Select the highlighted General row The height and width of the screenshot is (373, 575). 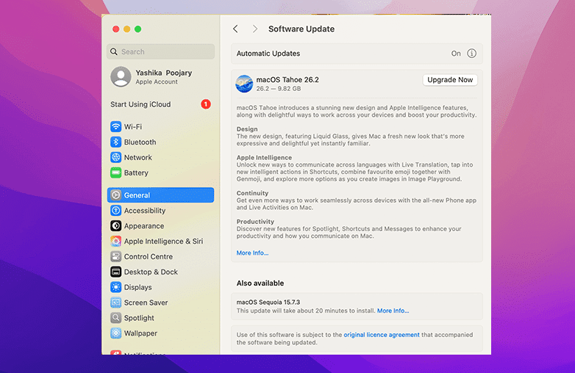pos(160,195)
